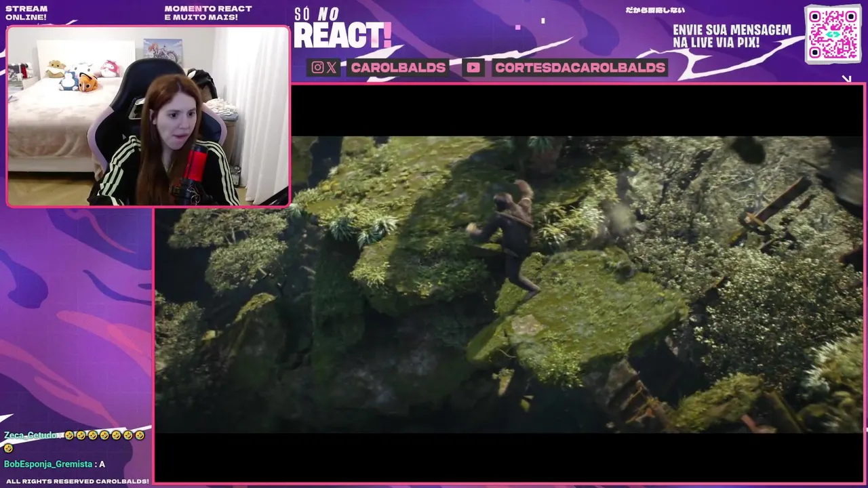Click the reacted jungle video
Image resolution: width=868 pixels, height=488 pixels.
coord(509,285)
